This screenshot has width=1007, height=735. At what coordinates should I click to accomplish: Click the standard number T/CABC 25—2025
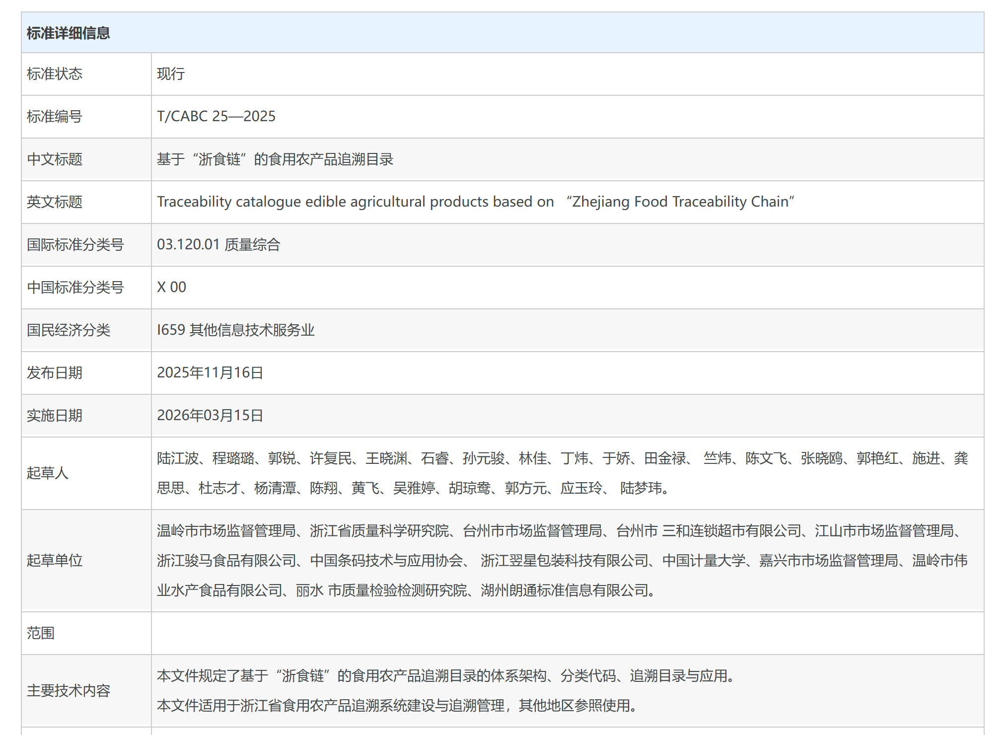216,116
